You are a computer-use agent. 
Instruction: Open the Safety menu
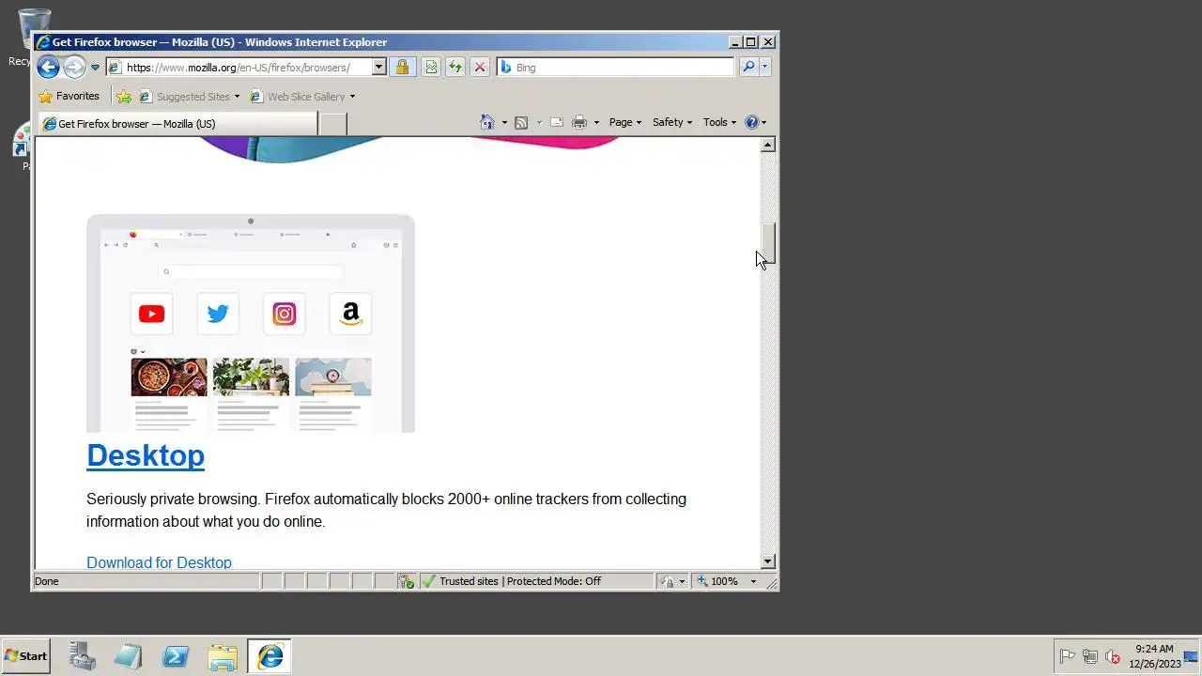pyautogui.click(x=672, y=122)
